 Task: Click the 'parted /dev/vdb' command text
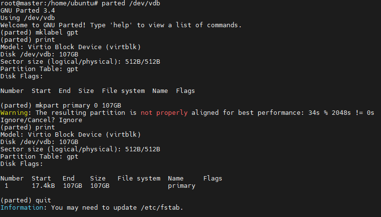131,3
